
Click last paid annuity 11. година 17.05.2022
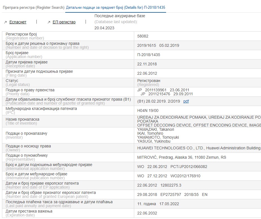[158, 204]
